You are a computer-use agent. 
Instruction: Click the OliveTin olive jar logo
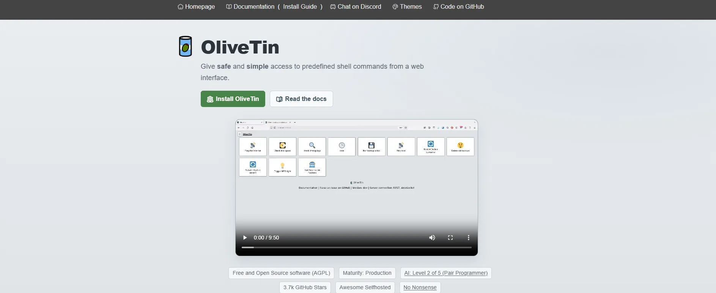(x=186, y=46)
